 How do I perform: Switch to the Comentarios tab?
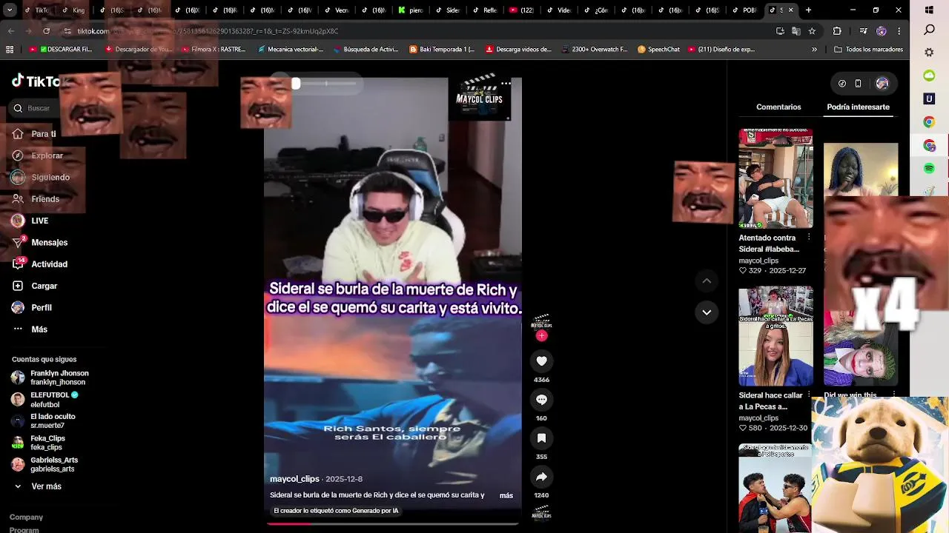778,107
